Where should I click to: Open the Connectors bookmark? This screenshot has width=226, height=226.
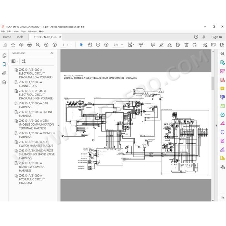[x=31, y=84]
